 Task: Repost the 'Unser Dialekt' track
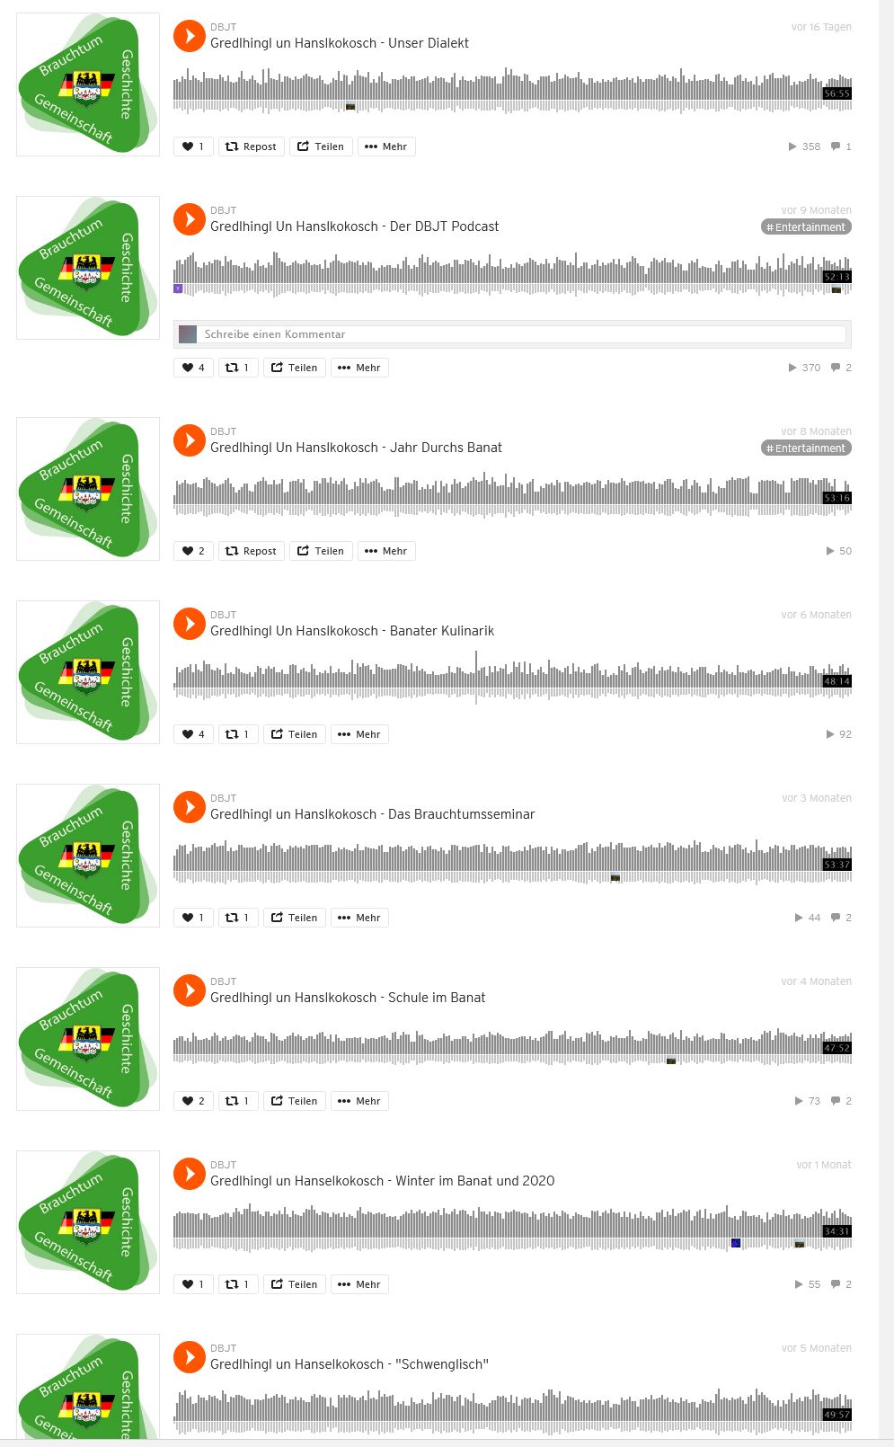[251, 146]
